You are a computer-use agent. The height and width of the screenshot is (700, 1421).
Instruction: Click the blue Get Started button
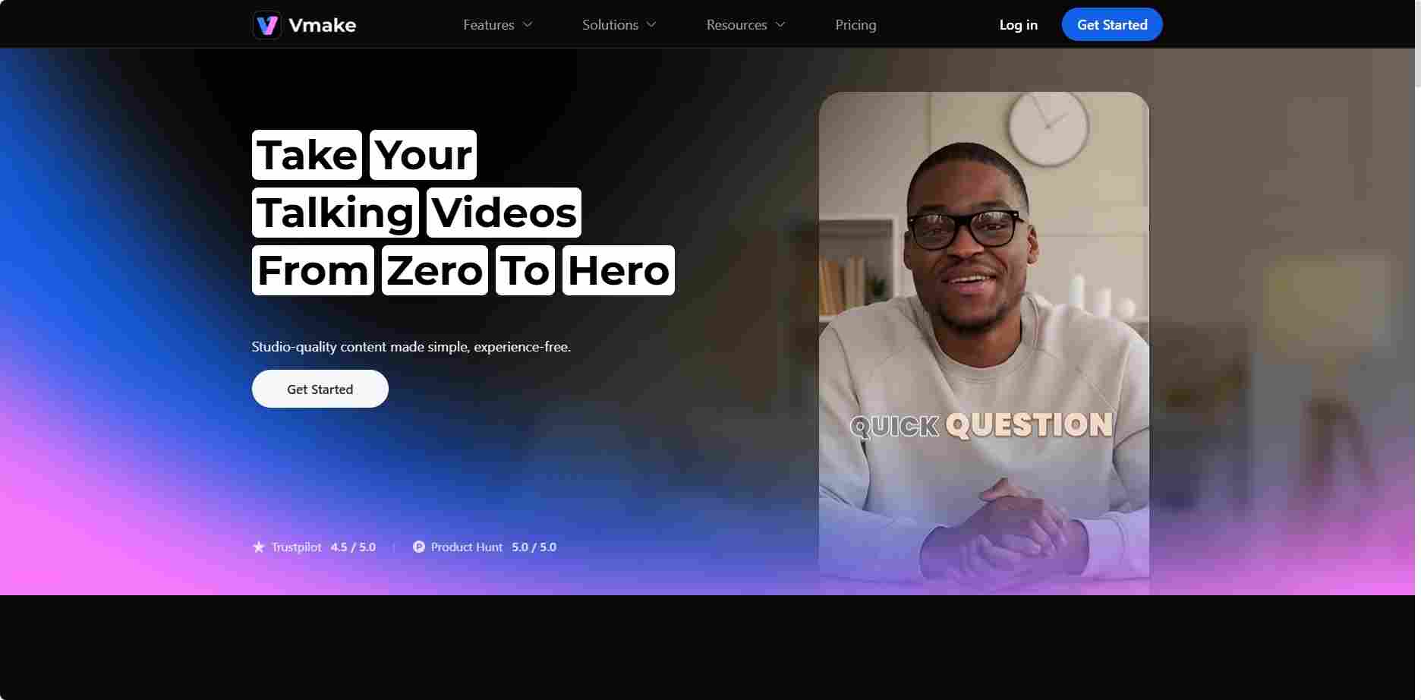[x=1112, y=24]
